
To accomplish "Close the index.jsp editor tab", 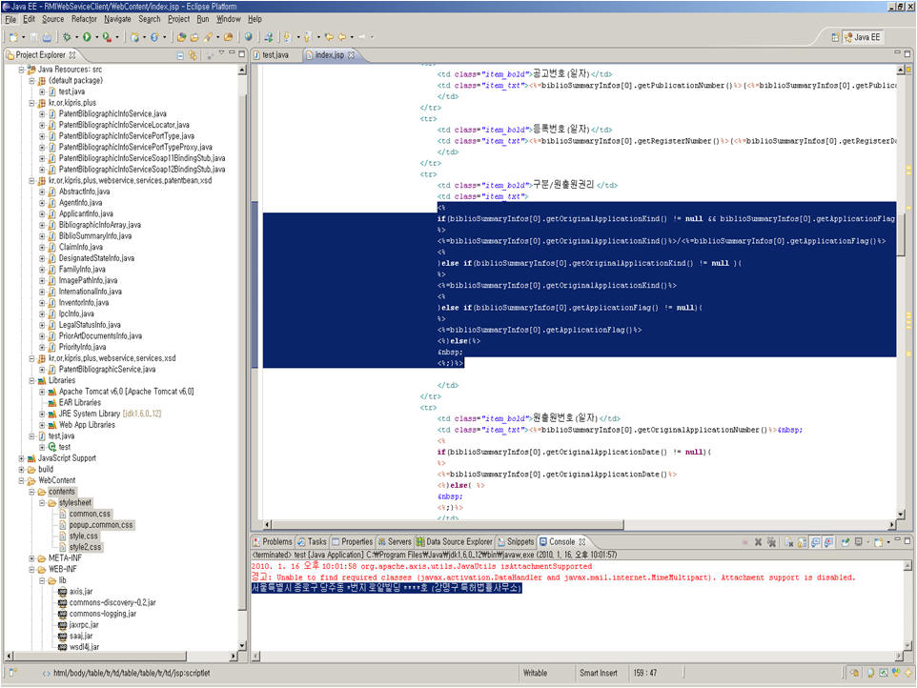I will click(x=352, y=55).
